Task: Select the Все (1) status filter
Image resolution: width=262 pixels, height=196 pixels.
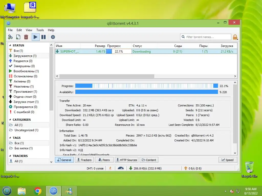Action: (x=29, y=51)
